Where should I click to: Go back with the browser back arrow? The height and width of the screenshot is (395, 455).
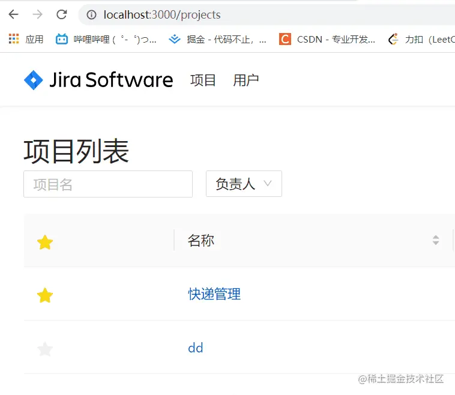(x=13, y=14)
